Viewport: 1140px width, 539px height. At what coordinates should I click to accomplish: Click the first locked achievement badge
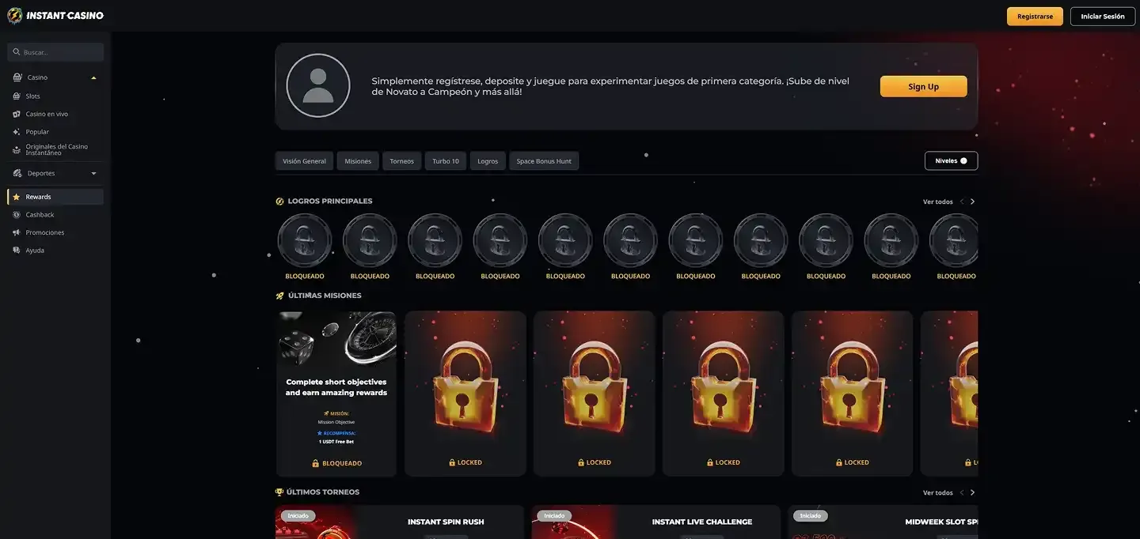[305, 240]
